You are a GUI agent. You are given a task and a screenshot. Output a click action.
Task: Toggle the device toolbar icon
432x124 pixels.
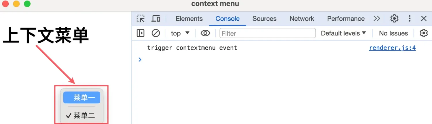pos(156,19)
